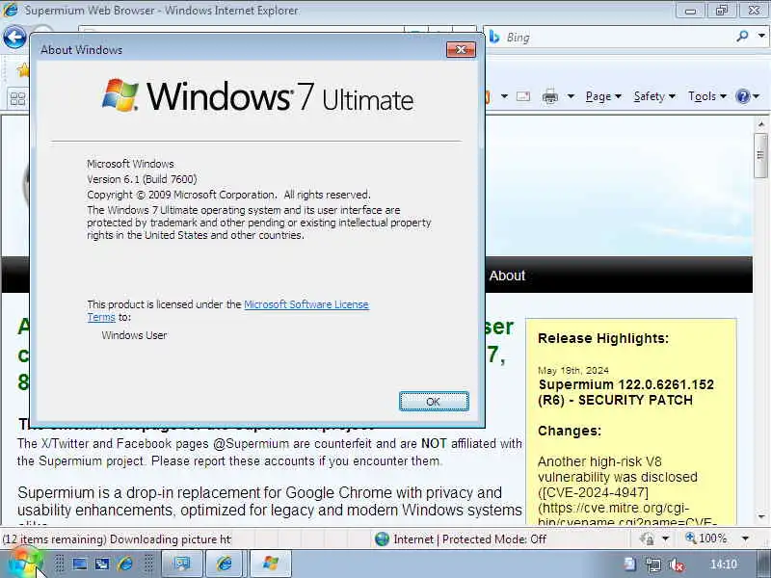Click the 100% zoom level button
The height and width of the screenshot is (578, 771).
point(705,539)
